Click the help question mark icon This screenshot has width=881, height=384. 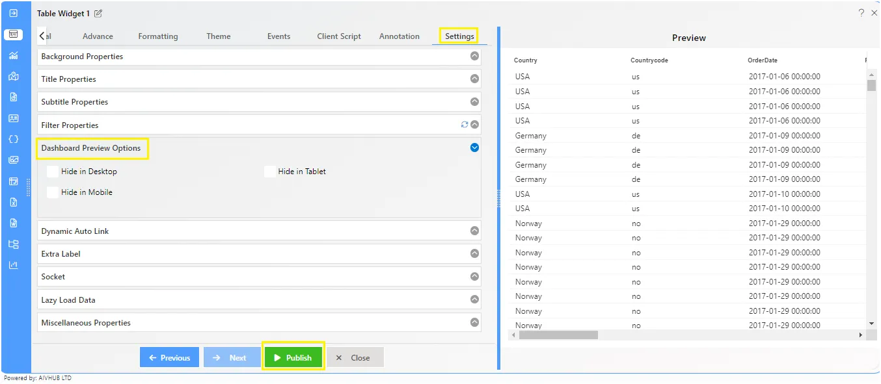[861, 13]
